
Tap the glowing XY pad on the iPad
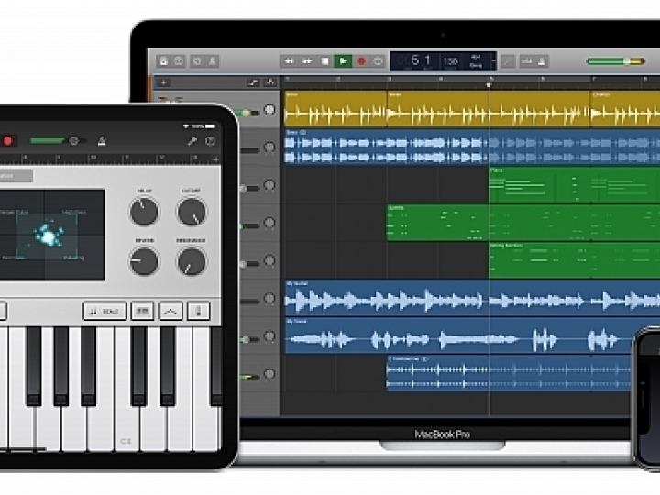(47, 235)
